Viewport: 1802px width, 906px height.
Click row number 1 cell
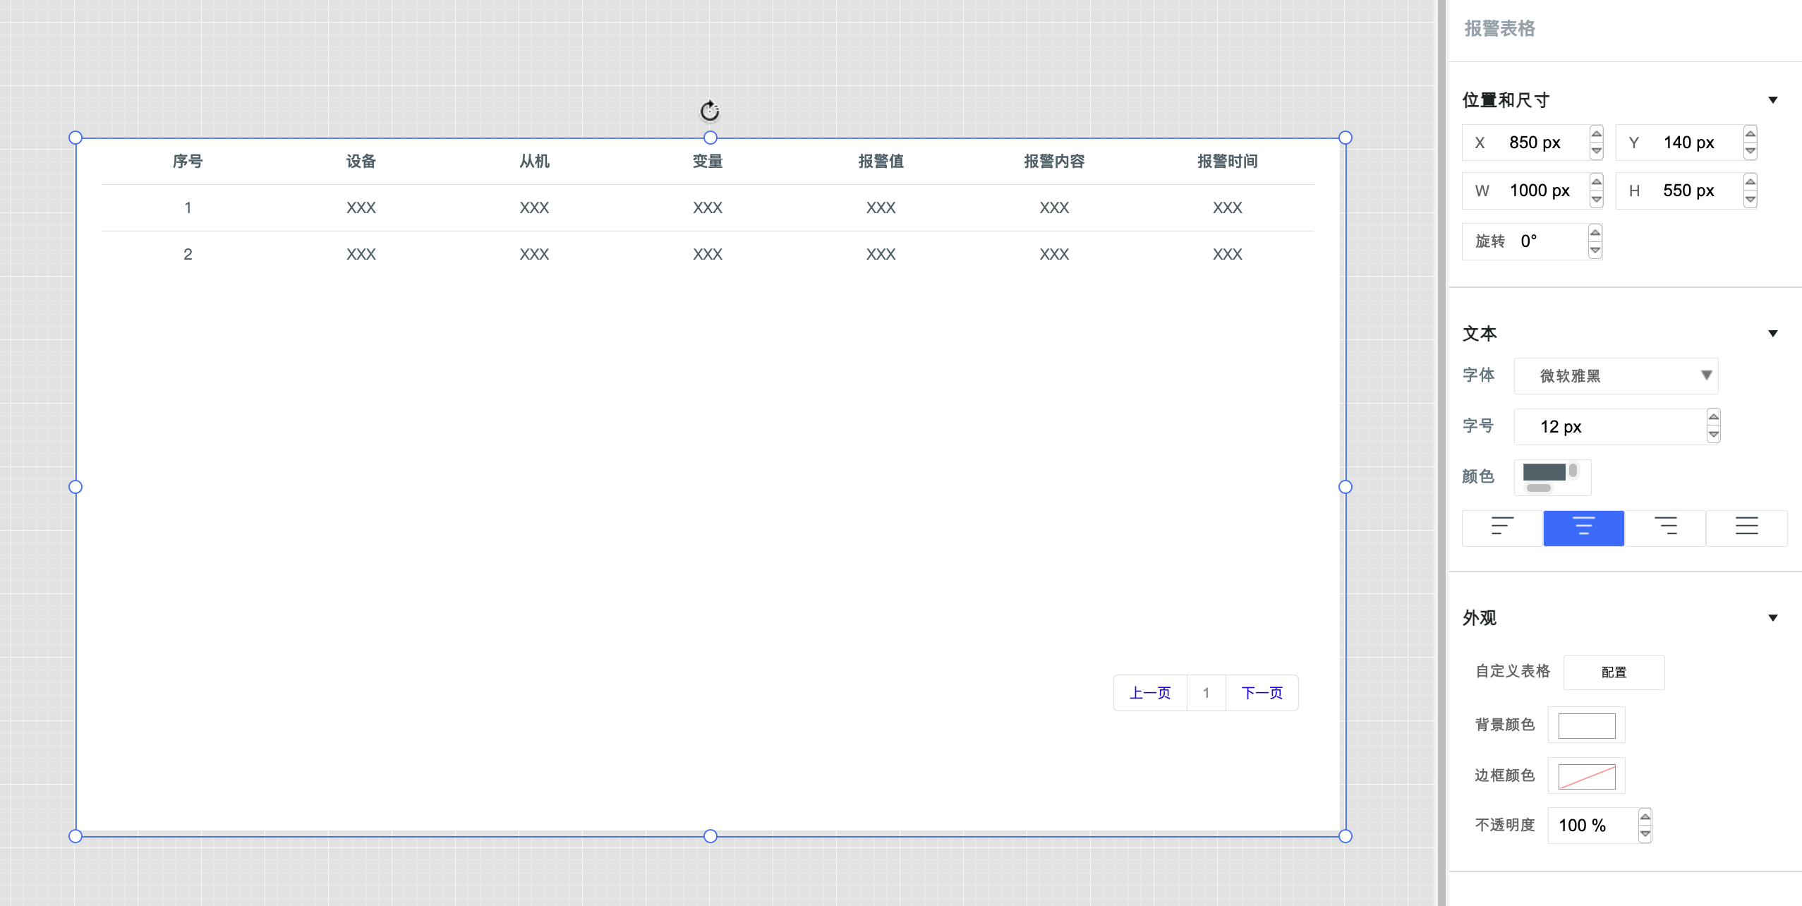pos(188,207)
